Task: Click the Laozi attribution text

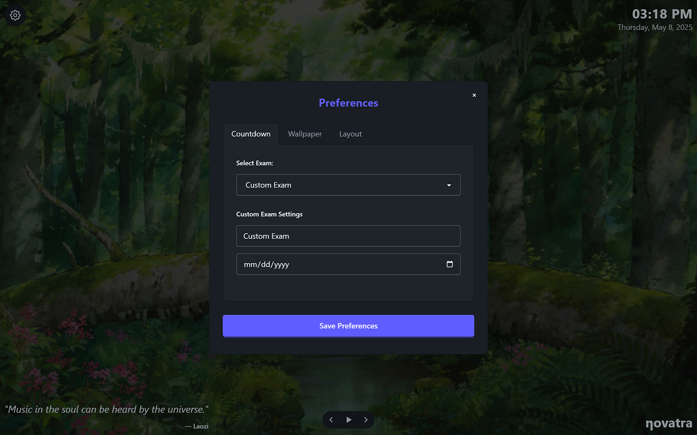Action: click(x=197, y=426)
